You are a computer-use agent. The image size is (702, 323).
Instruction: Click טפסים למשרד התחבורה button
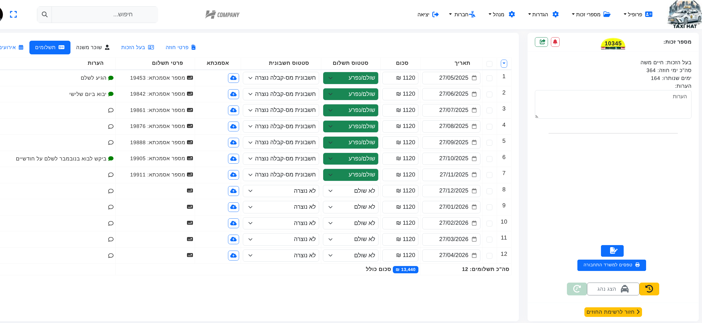[611, 265]
